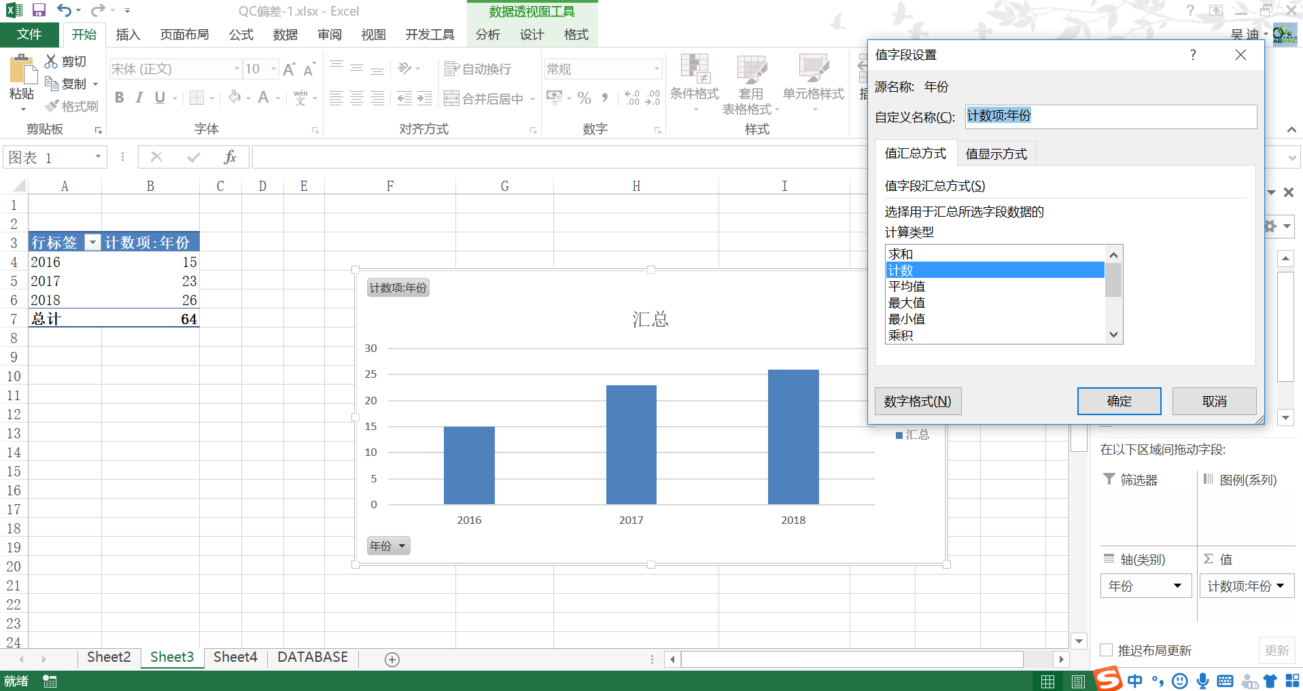Click the 自定义名称 text input field
This screenshot has height=691, width=1303.
click(1111, 116)
